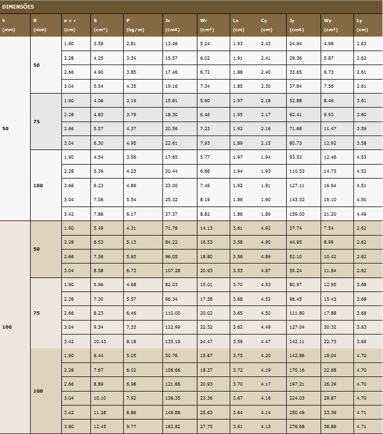383x434 pixels.
Task: Click the Jx value 15.57
Action: coord(172,58)
